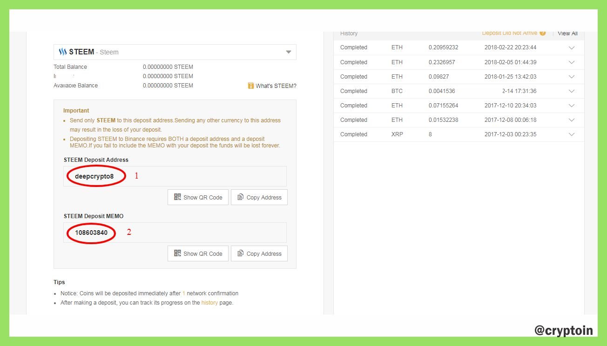Click the Tips heading
607x346 pixels.
pyautogui.click(x=59, y=282)
